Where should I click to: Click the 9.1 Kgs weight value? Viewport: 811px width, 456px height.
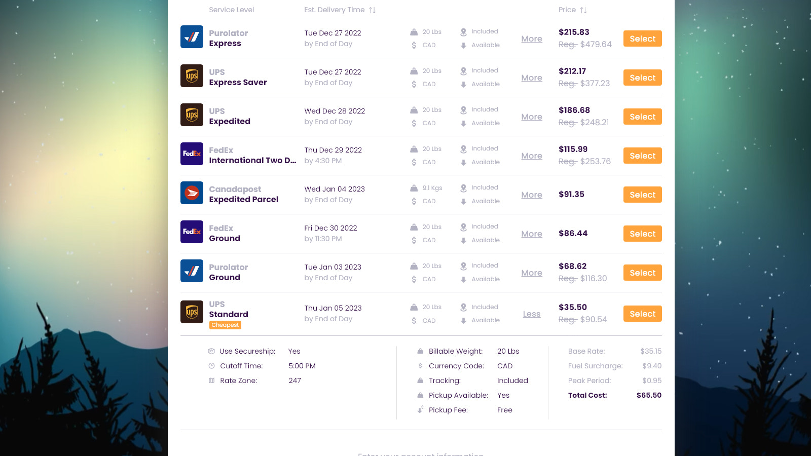point(432,188)
